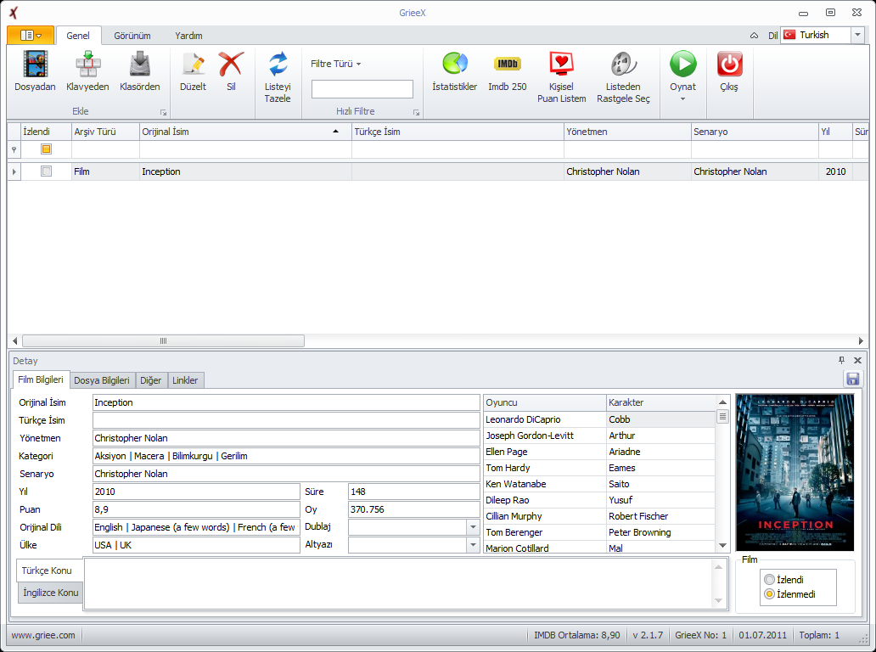Open the Turkish language dropdown
The image size is (876, 652).
coord(857,36)
